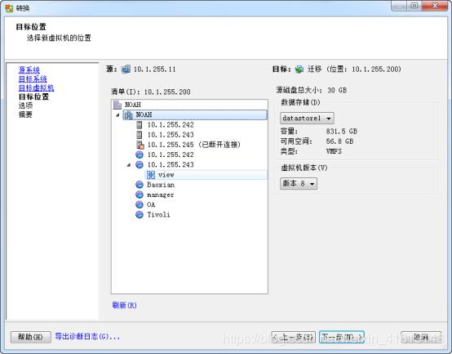Click the VMFS type value
This screenshot has width=452, height=354.
pyautogui.click(x=334, y=151)
